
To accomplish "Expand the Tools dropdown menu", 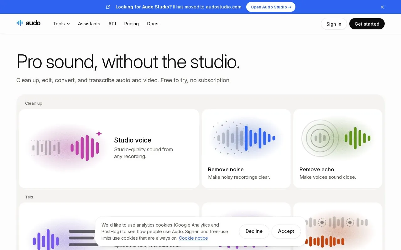I will tap(61, 24).
